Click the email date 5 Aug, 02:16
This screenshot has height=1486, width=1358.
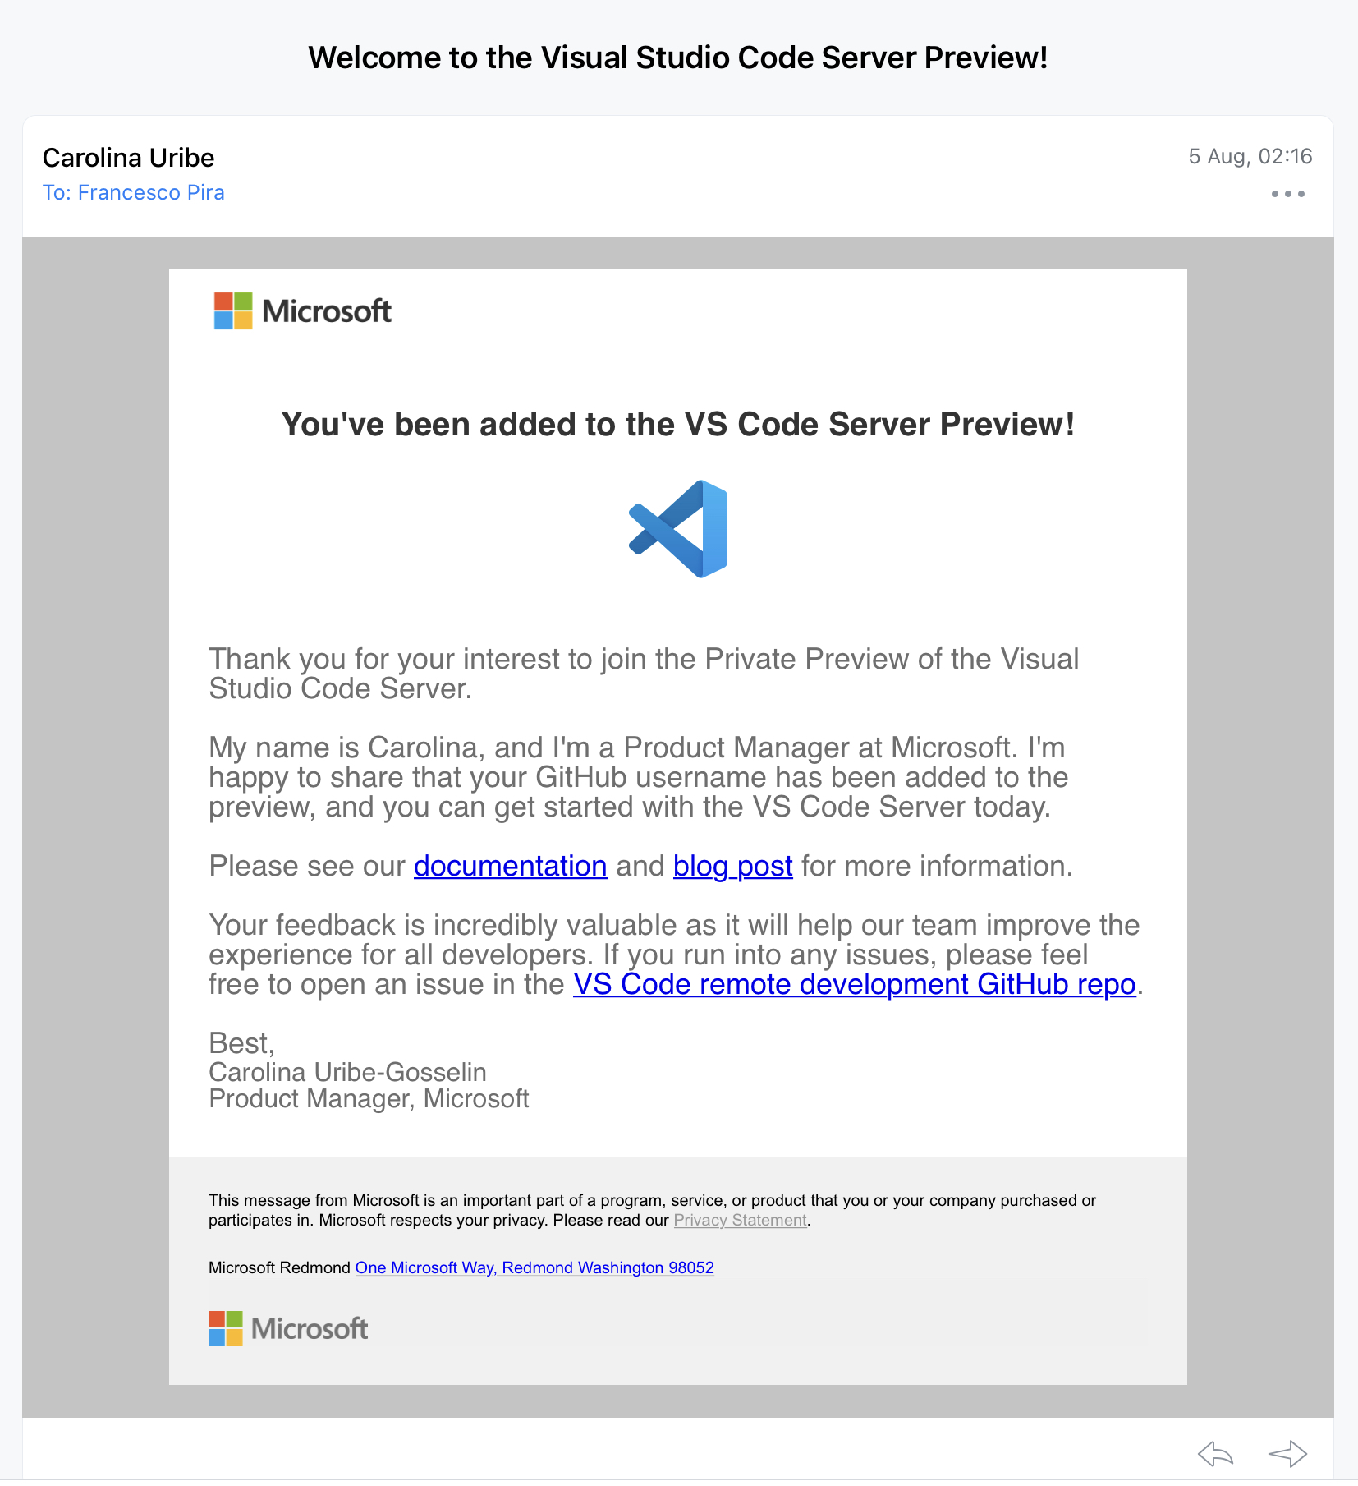[1250, 156]
